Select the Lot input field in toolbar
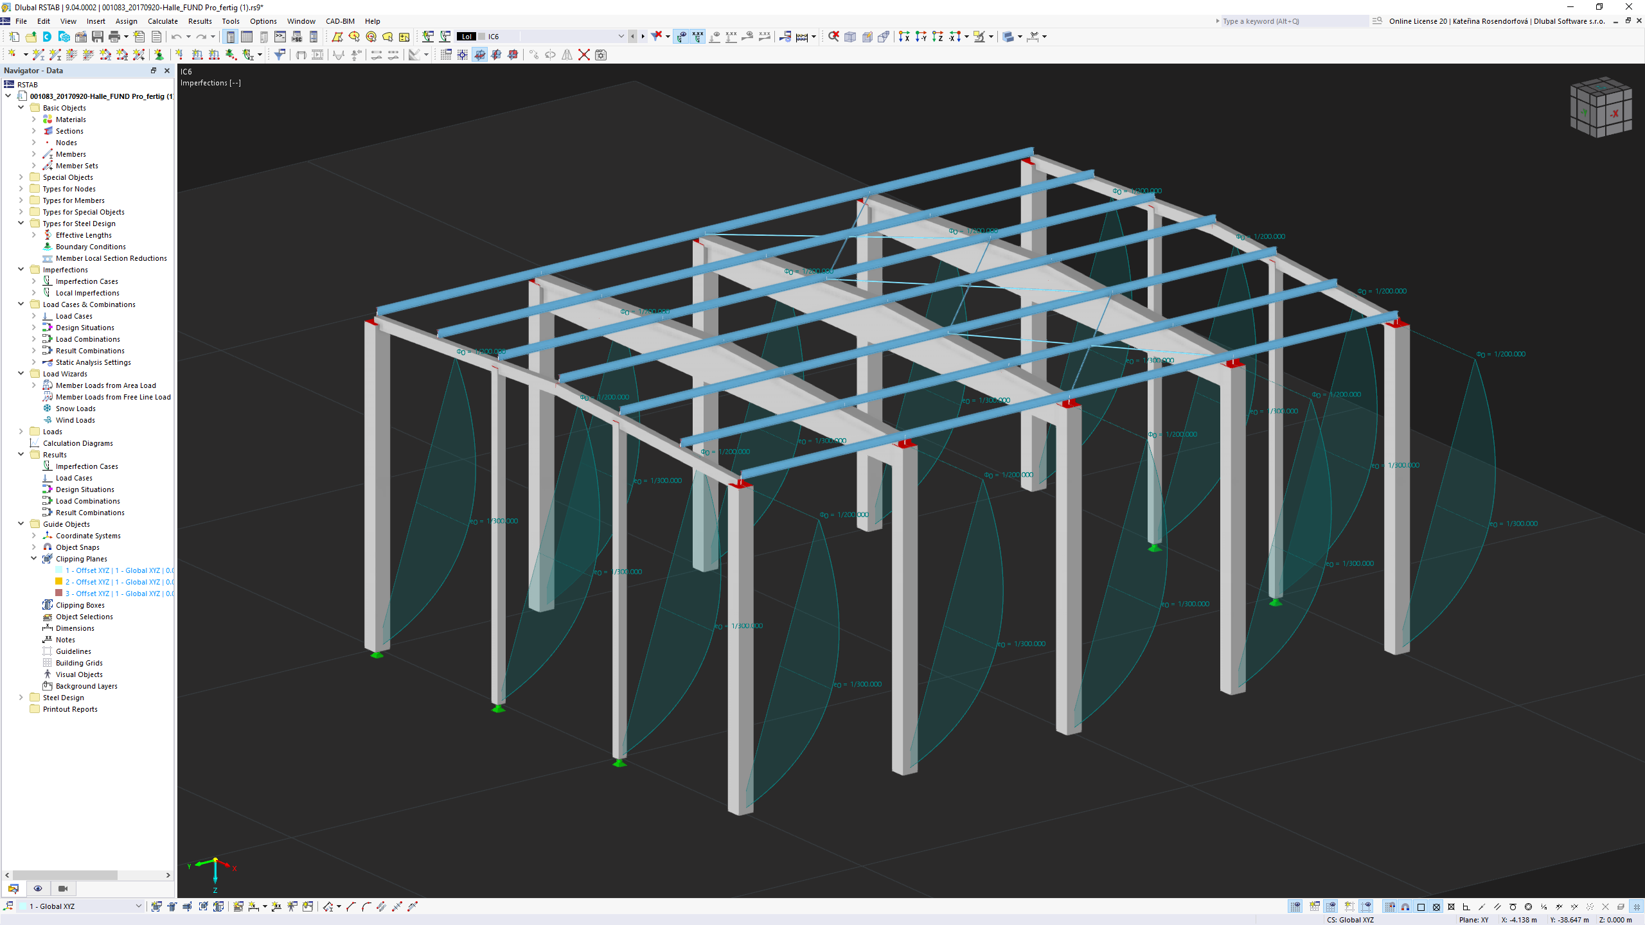The width and height of the screenshot is (1645, 925). pyautogui.click(x=467, y=36)
